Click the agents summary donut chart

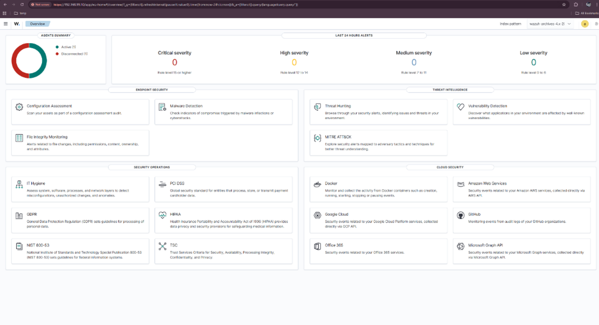(x=29, y=61)
